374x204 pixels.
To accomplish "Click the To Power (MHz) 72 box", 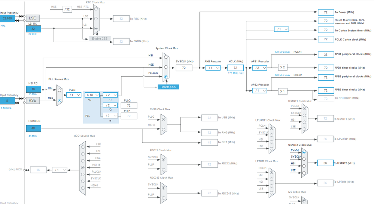I will tap(326, 12).
